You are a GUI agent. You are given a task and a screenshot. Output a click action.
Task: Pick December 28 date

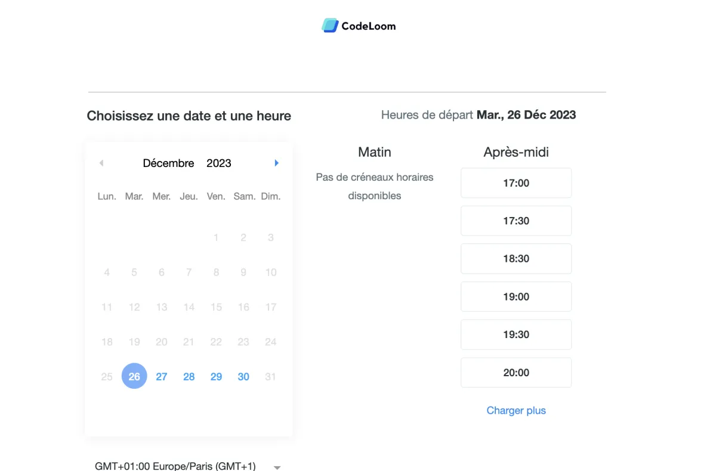(189, 377)
